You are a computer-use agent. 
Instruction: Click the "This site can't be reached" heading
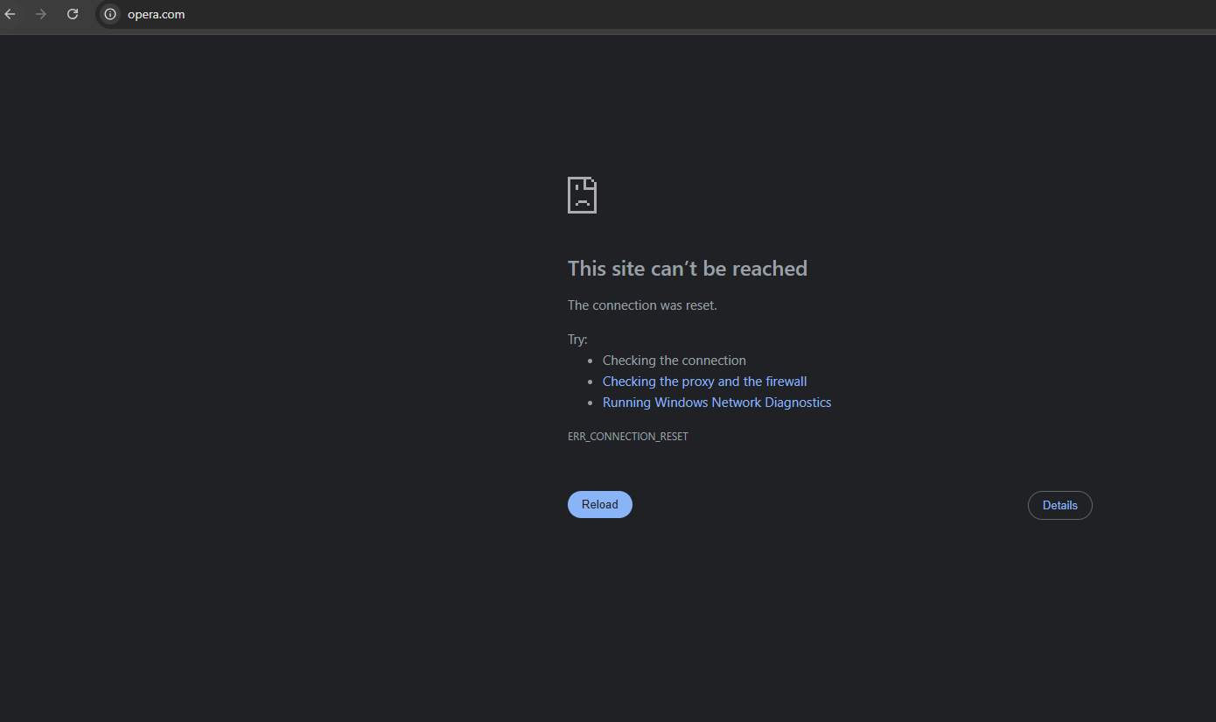pyautogui.click(x=687, y=269)
